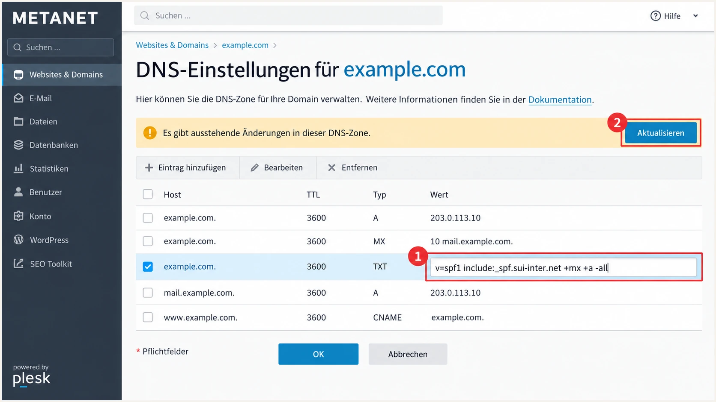Click the Entfernen toolbar button
This screenshot has width=716, height=402.
click(x=352, y=167)
